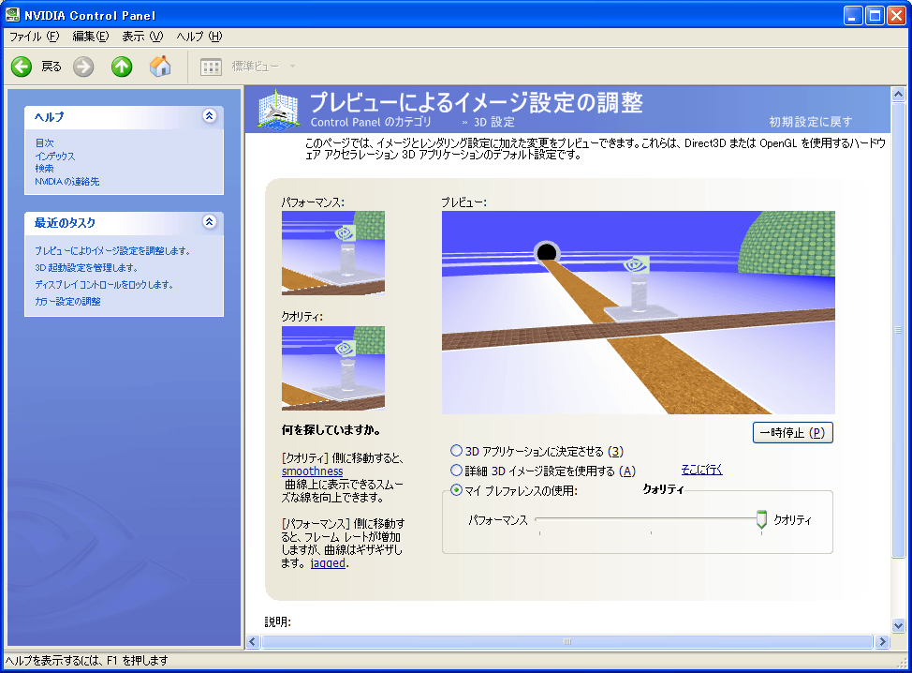
Task: Open 3D 起動設定を管理します task
Action: click(x=86, y=268)
